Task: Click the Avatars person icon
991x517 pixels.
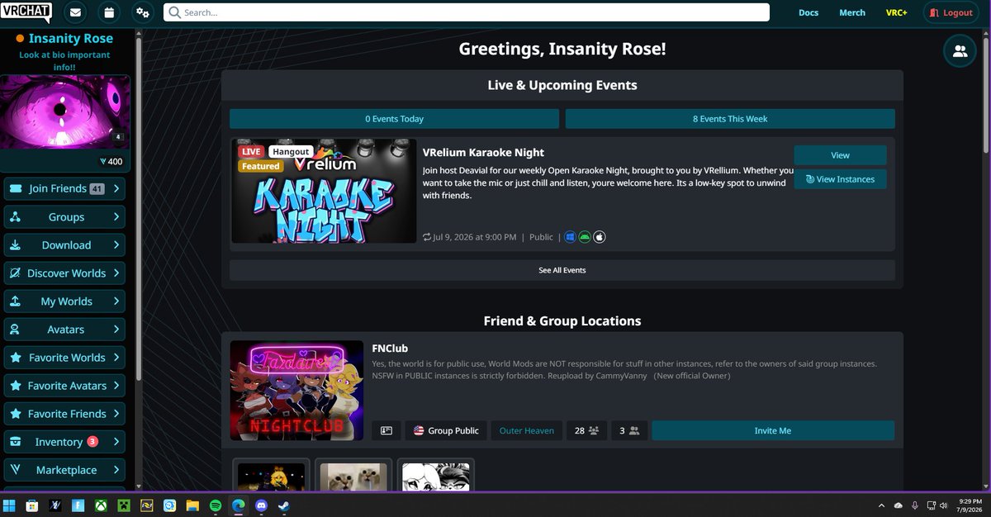Action: pyautogui.click(x=16, y=330)
